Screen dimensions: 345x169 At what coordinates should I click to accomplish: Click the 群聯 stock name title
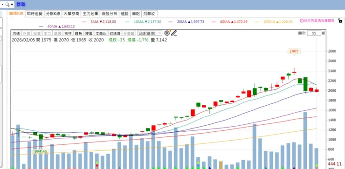click(x=21, y=4)
